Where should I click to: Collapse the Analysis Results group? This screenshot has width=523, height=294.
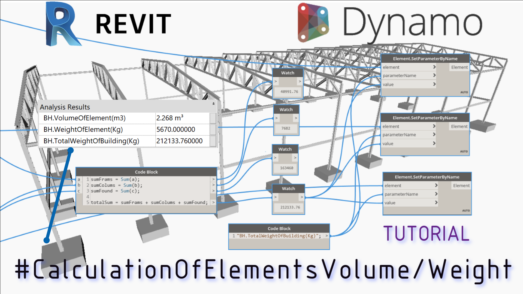(x=213, y=104)
